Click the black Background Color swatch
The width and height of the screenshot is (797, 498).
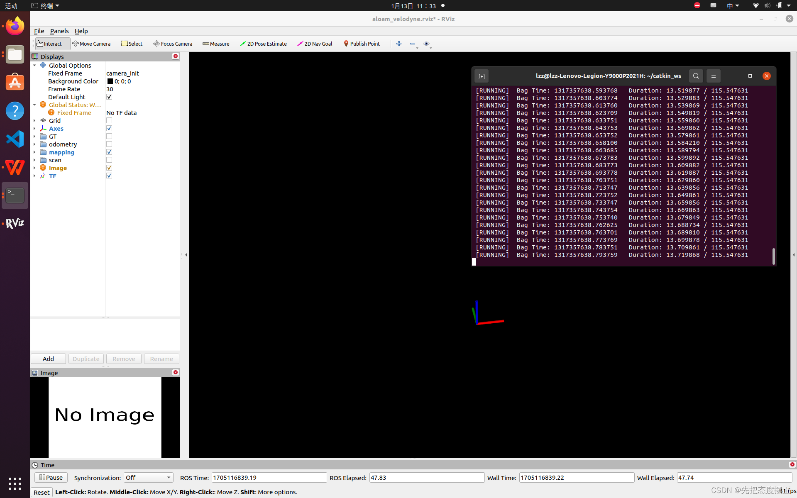[x=110, y=81]
